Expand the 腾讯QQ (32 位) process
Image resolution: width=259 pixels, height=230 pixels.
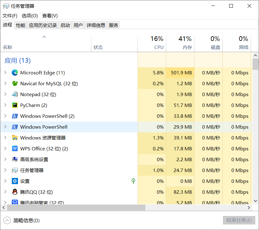(5, 192)
